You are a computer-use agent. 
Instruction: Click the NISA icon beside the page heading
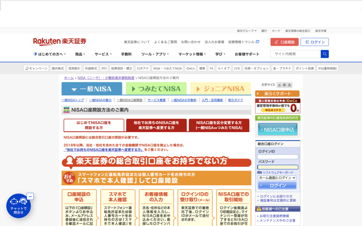click(x=66, y=110)
